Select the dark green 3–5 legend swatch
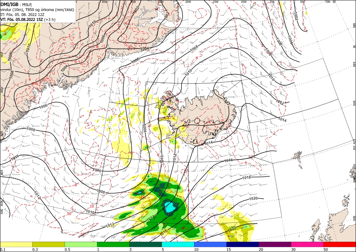 click(x=146, y=244)
